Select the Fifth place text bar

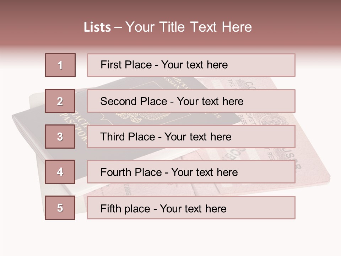pos(191,208)
